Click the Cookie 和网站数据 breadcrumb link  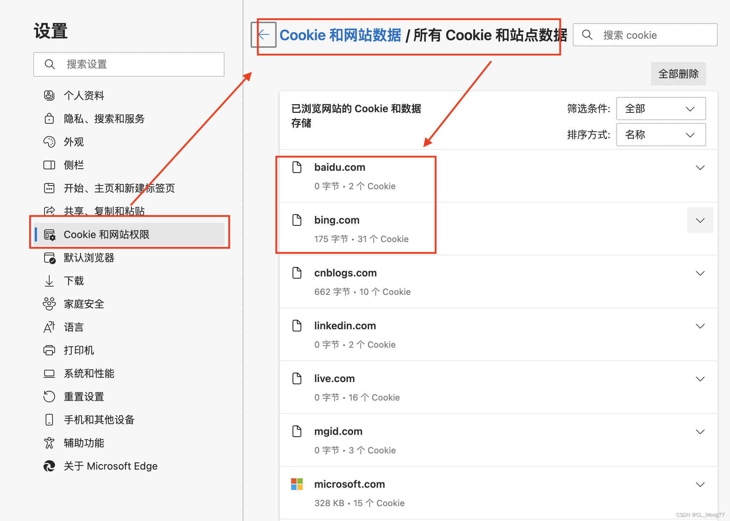(340, 35)
